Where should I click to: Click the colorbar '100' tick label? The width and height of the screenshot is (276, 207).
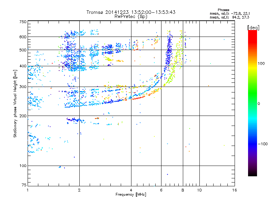tap(261, 63)
